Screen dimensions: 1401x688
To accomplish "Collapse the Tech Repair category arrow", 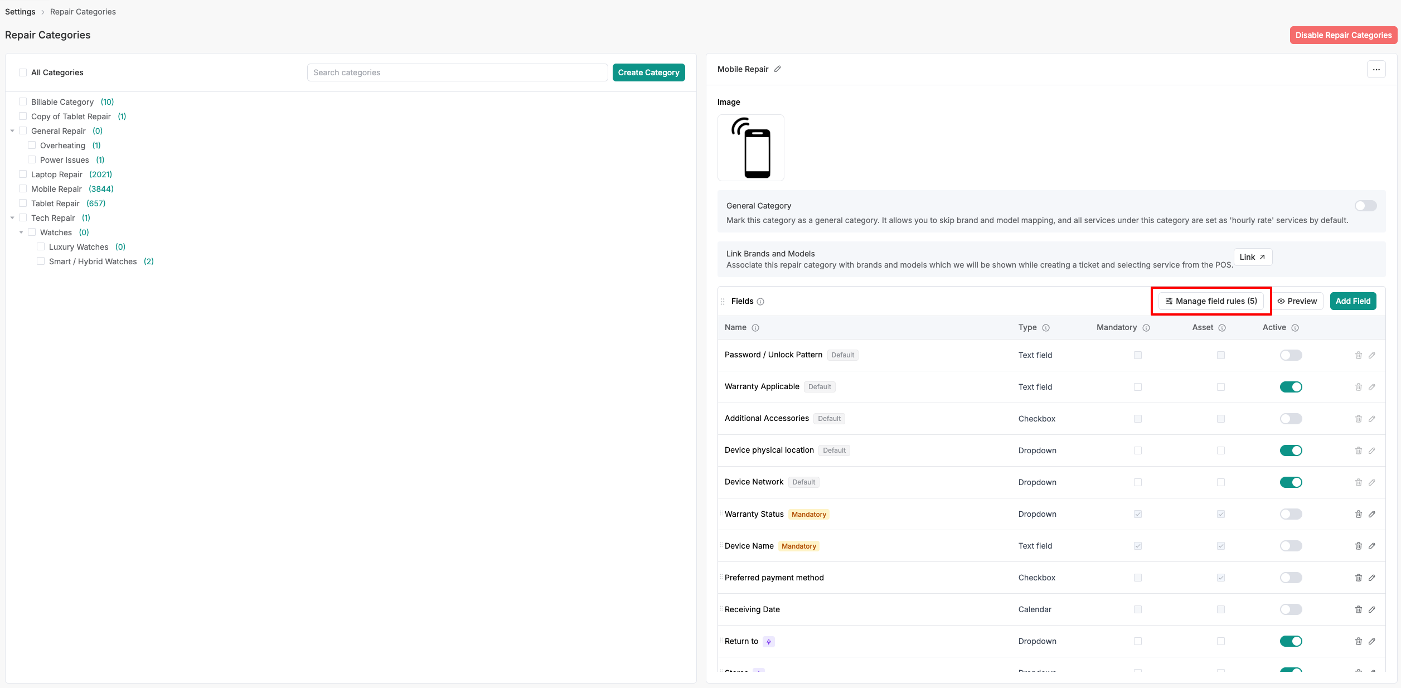I will pyautogui.click(x=12, y=218).
